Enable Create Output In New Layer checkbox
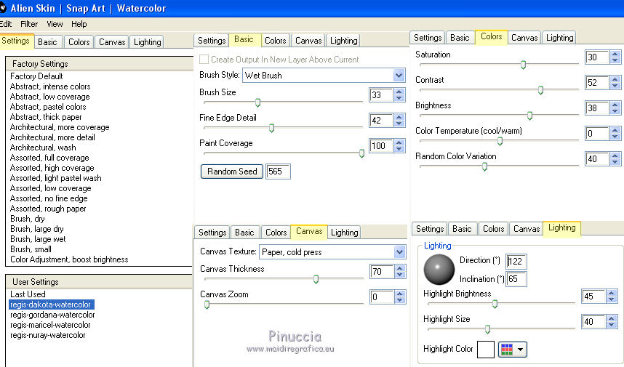Screen dimensions: 624x367 tap(204, 60)
